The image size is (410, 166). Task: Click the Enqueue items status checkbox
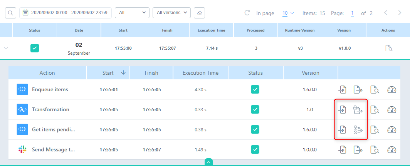(255, 89)
